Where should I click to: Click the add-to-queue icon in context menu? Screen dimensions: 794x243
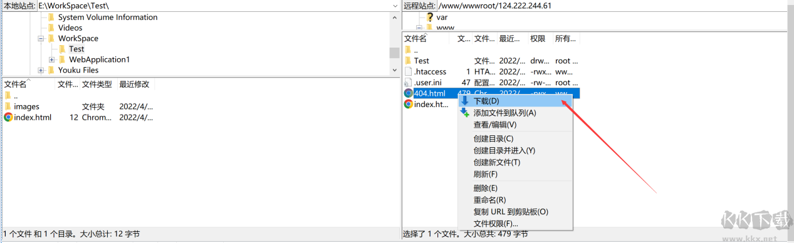tap(464, 113)
